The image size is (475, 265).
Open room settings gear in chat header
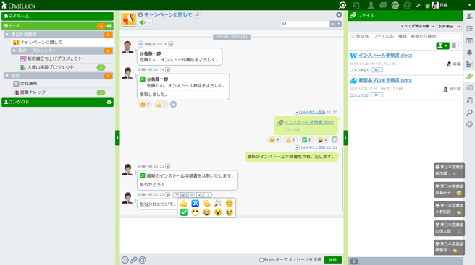pos(339,15)
